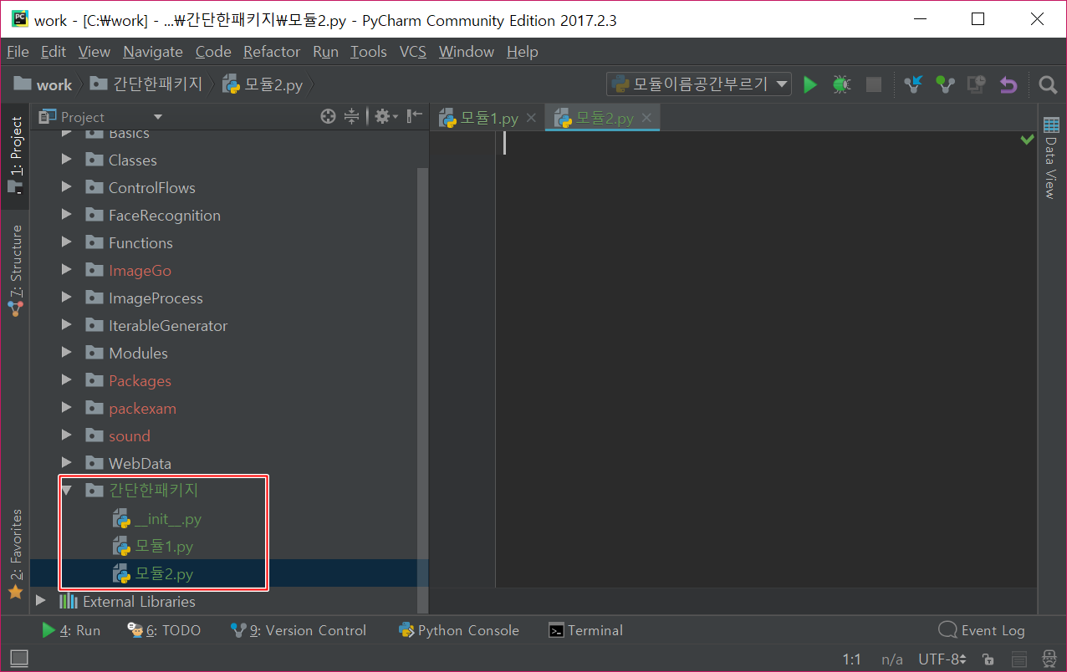The height and width of the screenshot is (672, 1067).
Task: Toggle tool window buttons in bottom-left corner
Action: 18,659
